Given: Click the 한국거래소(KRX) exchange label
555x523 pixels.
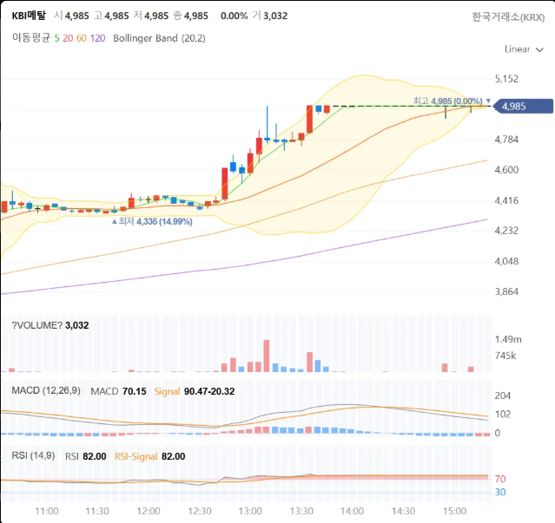Looking at the screenshot, I should 508,17.
